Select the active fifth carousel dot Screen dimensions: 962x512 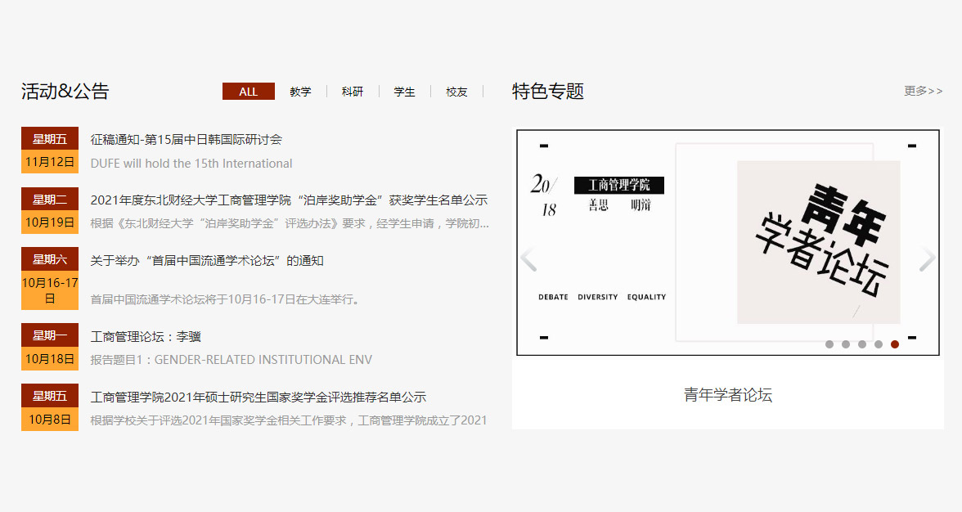[895, 344]
